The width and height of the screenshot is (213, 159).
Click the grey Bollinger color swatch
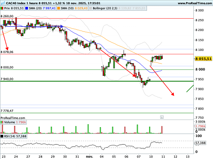coord(90,8)
